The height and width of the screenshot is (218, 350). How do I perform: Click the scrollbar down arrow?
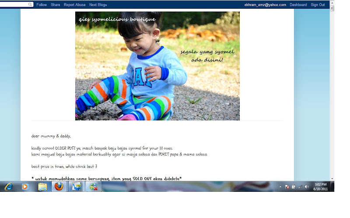[332, 179]
